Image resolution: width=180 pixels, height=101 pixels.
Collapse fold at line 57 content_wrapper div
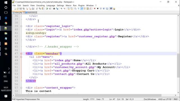pyautogui.click(x=21, y=88)
